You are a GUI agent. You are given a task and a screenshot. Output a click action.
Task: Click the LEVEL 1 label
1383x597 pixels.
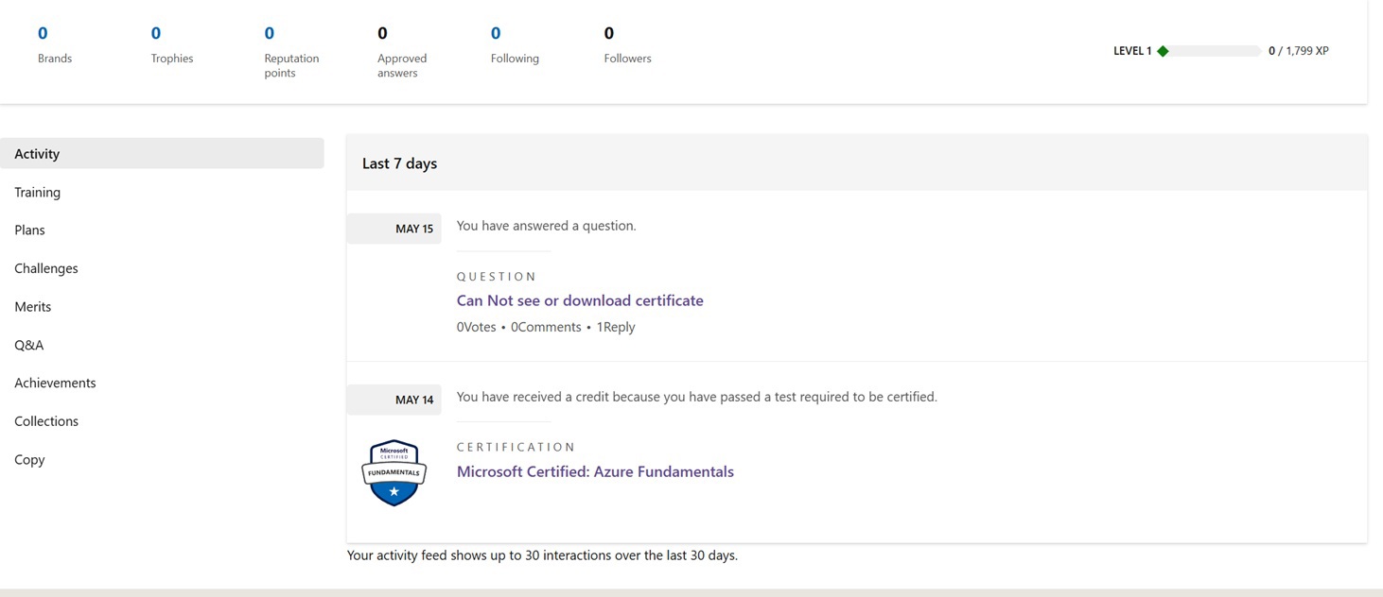[1132, 51]
